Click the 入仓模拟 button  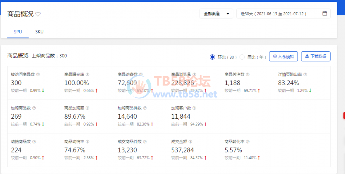[283, 56]
